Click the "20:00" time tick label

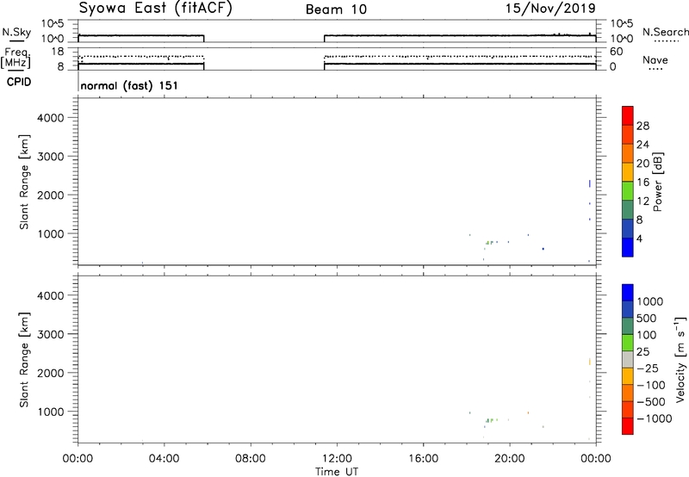(x=509, y=459)
